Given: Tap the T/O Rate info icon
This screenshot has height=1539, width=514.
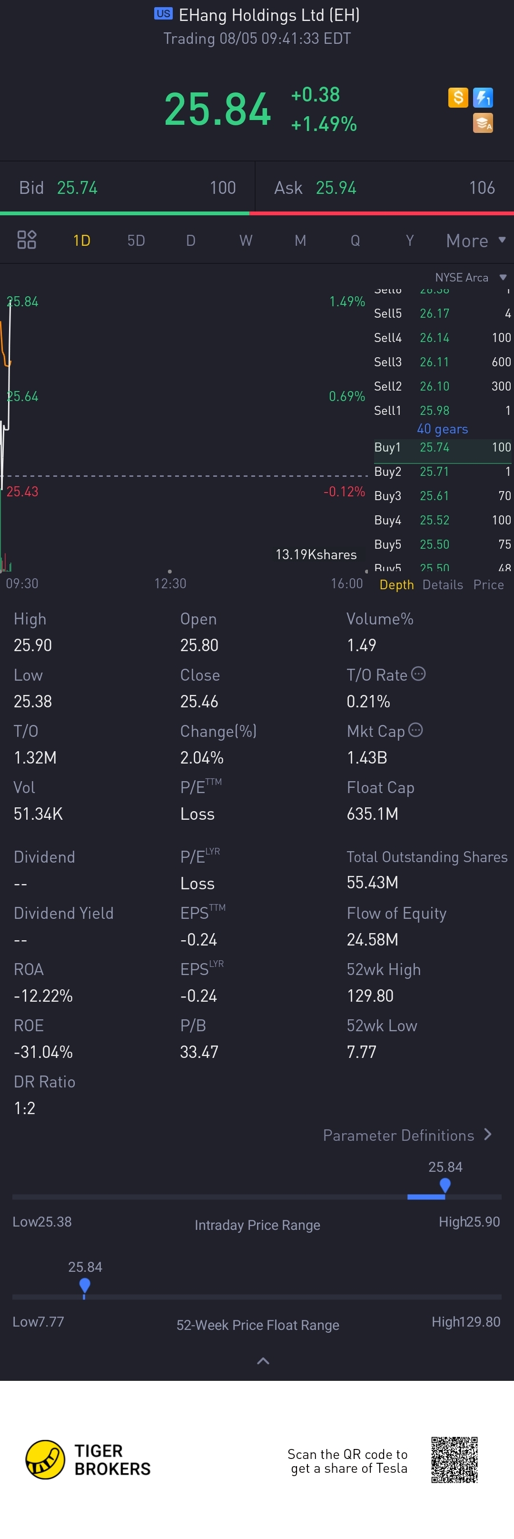Looking at the screenshot, I should (418, 674).
